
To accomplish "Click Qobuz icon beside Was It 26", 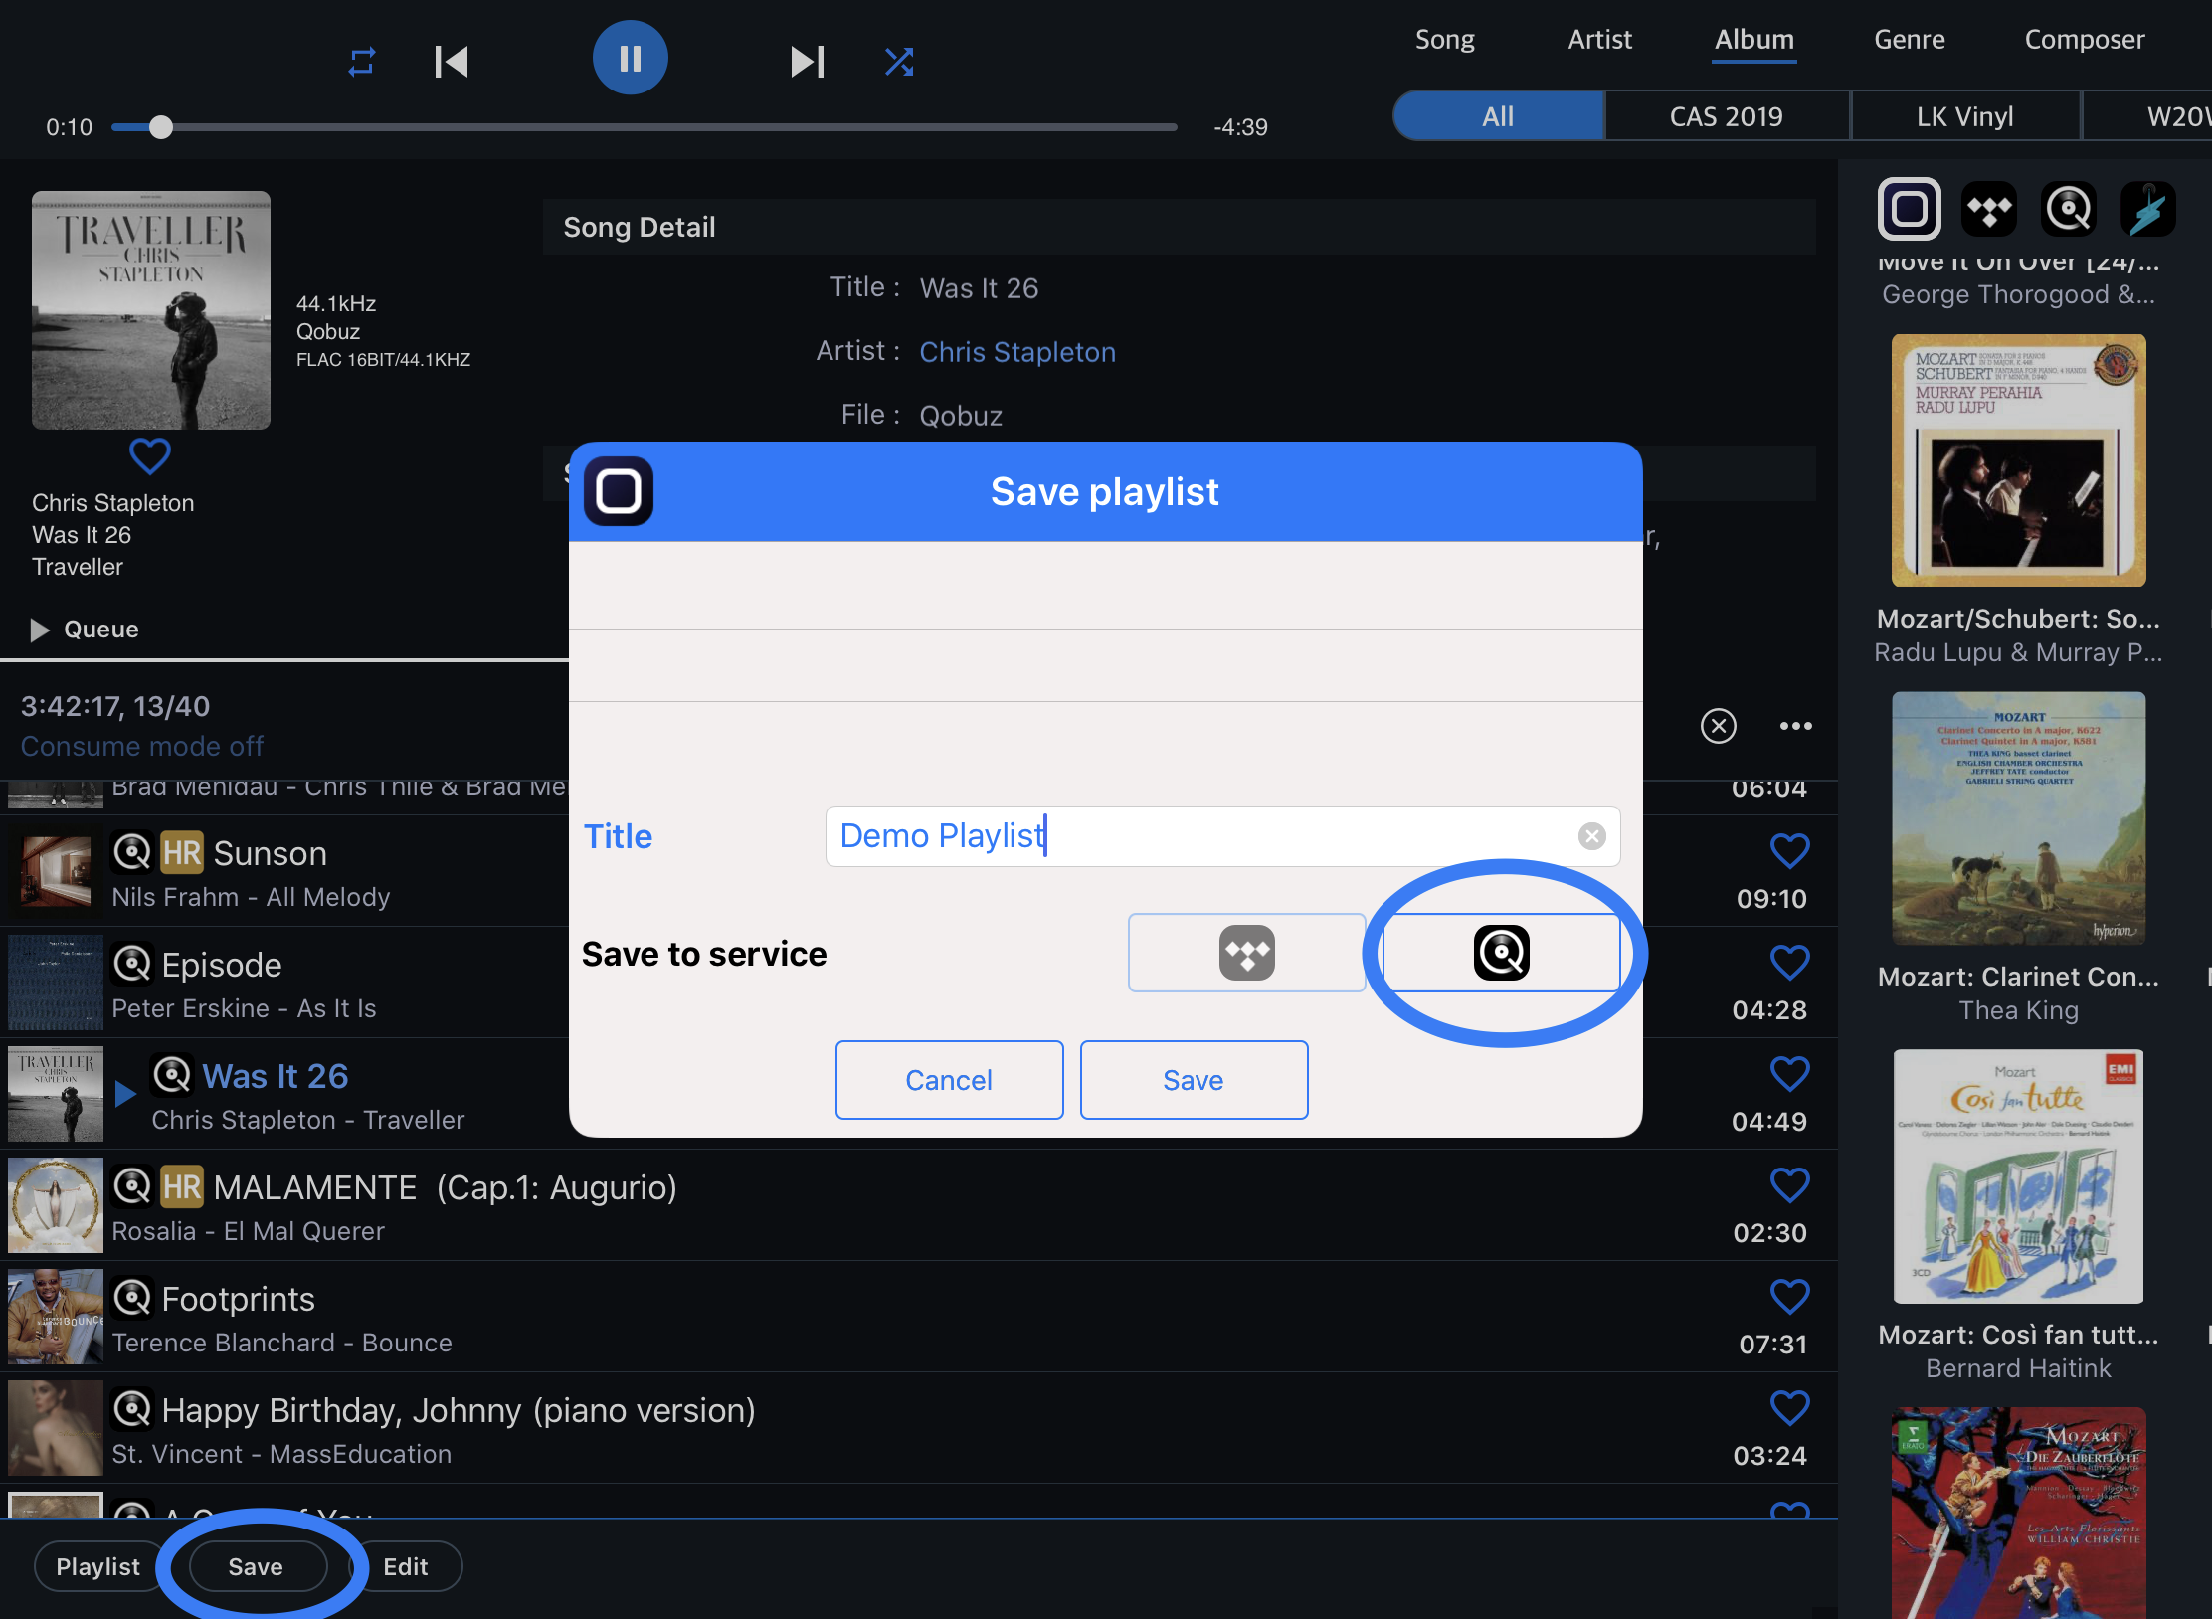I will click(172, 1075).
